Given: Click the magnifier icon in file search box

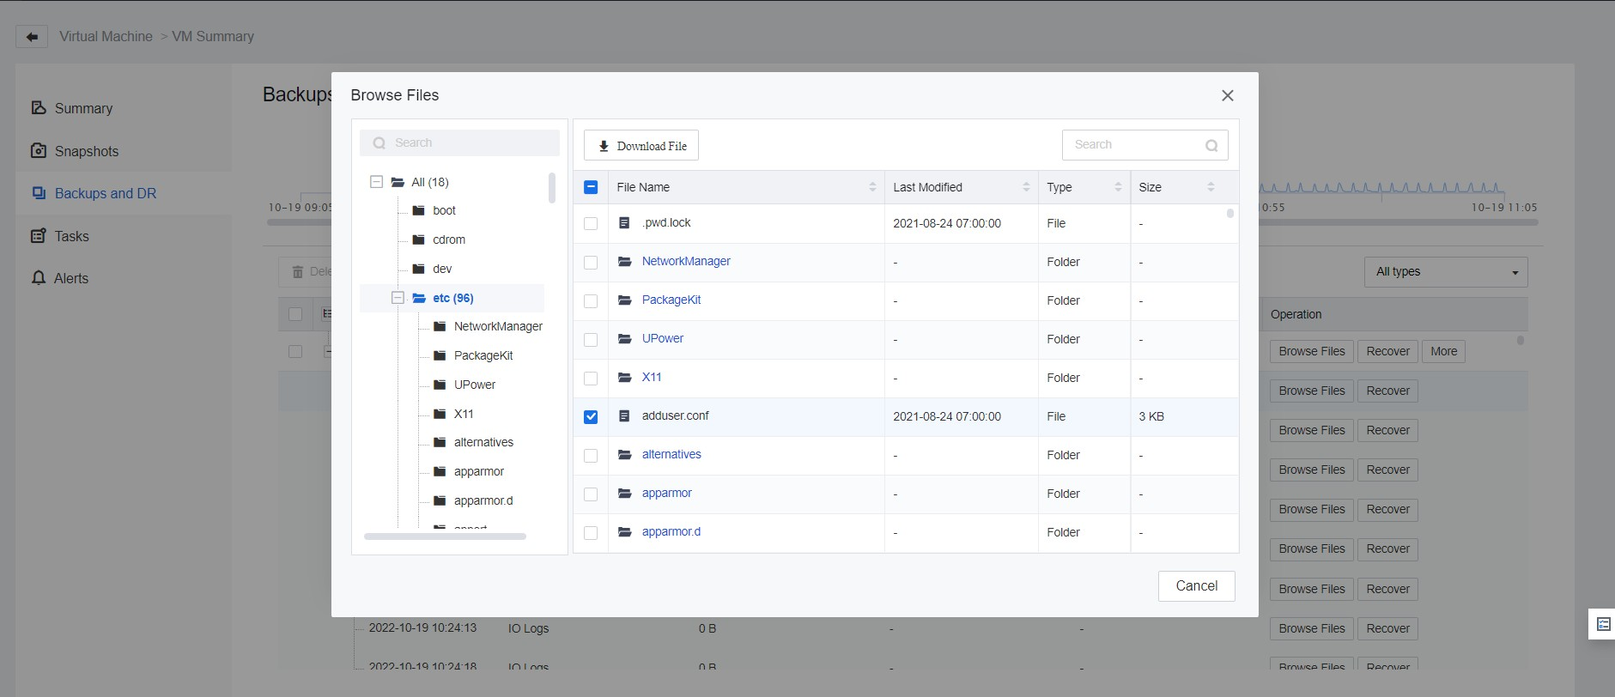Looking at the screenshot, I should click(1211, 145).
